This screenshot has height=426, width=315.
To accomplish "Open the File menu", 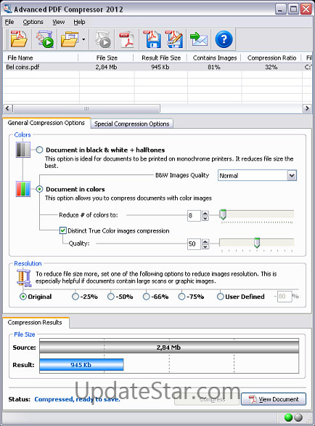I will point(9,22).
